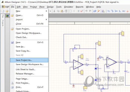130x92 pixels.
Task: Open the Simulator menu
Action: coord(68,7)
